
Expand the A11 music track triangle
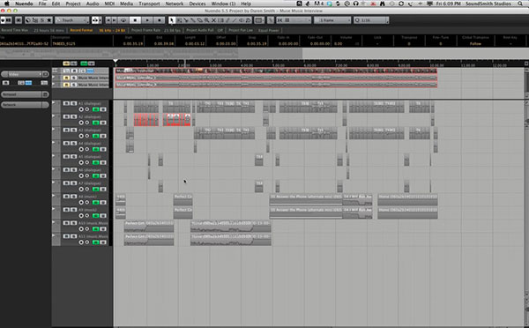click(x=54, y=235)
